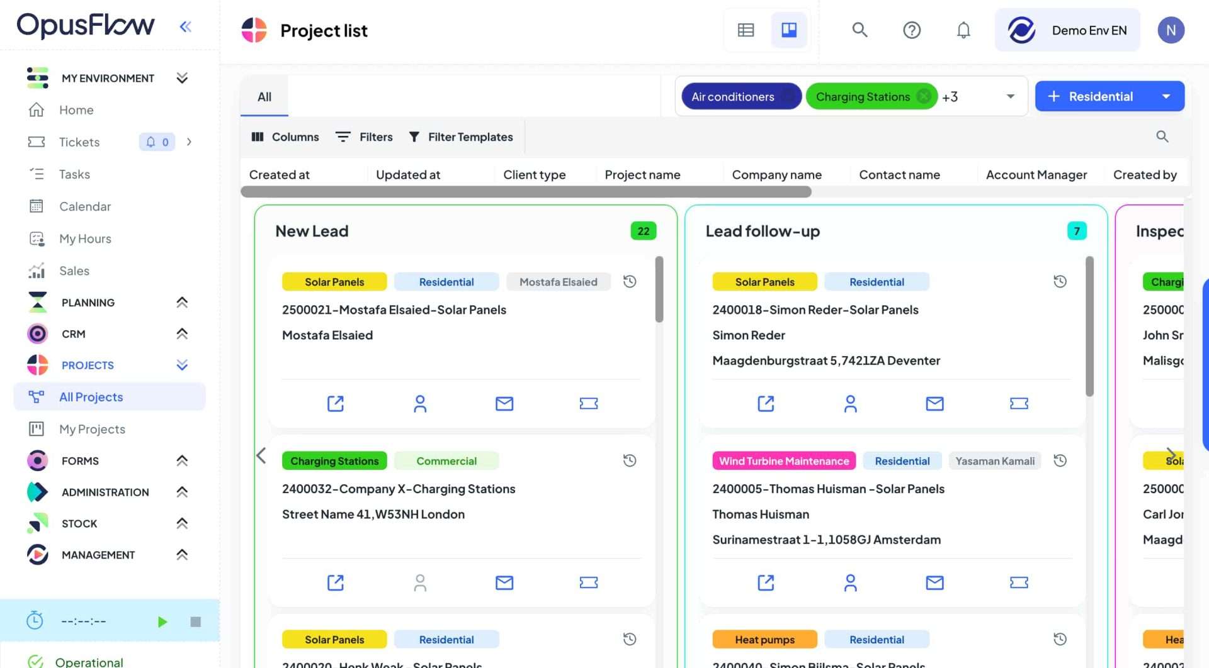Collapse PROJECTS section chevron

pyautogui.click(x=182, y=365)
